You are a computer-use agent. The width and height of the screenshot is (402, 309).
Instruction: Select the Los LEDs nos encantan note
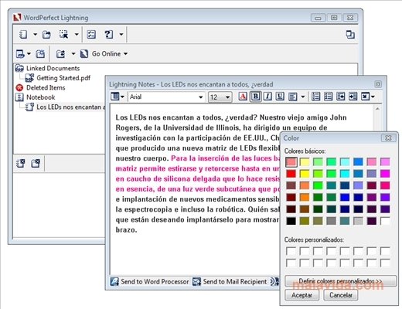(70, 107)
